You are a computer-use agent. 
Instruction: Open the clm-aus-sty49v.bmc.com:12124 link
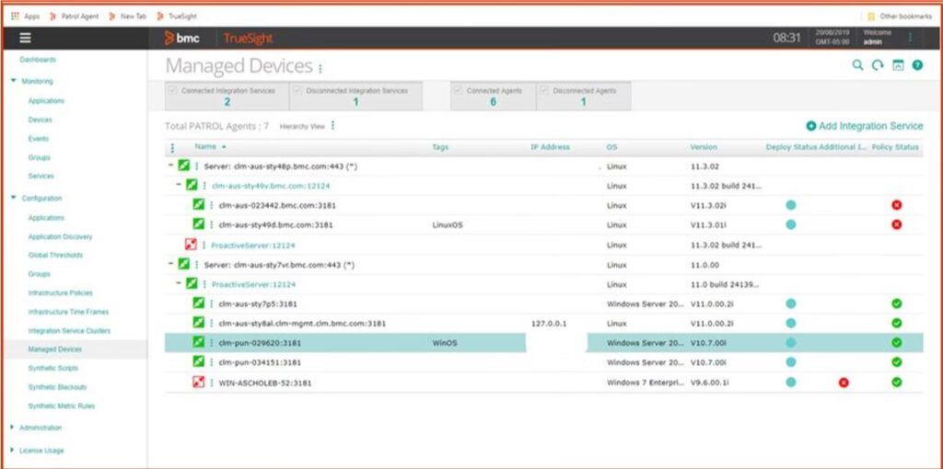261,185
